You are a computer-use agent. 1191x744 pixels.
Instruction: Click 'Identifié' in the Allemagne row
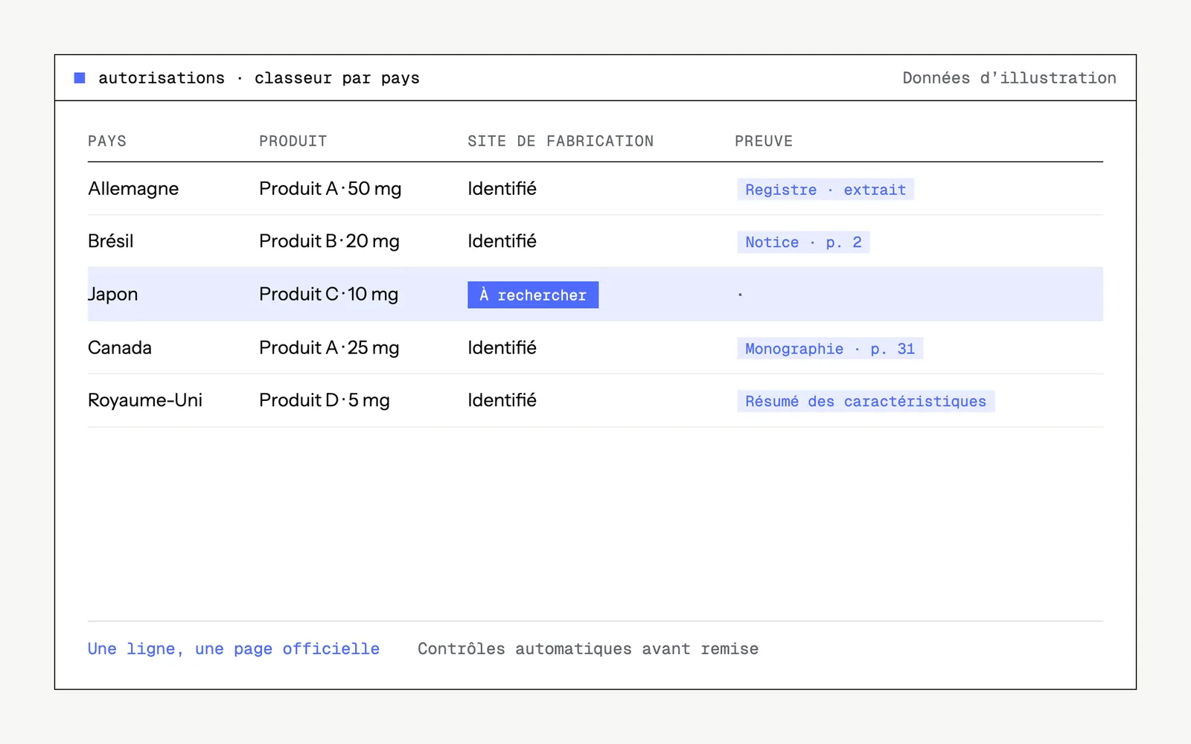(x=502, y=189)
